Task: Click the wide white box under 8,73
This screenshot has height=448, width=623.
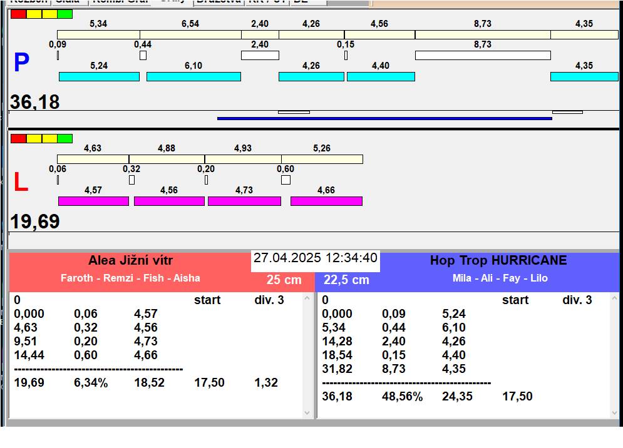Action: [483, 55]
